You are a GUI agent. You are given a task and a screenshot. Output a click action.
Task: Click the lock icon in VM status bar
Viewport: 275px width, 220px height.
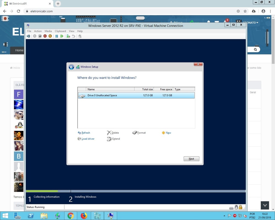(240, 207)
